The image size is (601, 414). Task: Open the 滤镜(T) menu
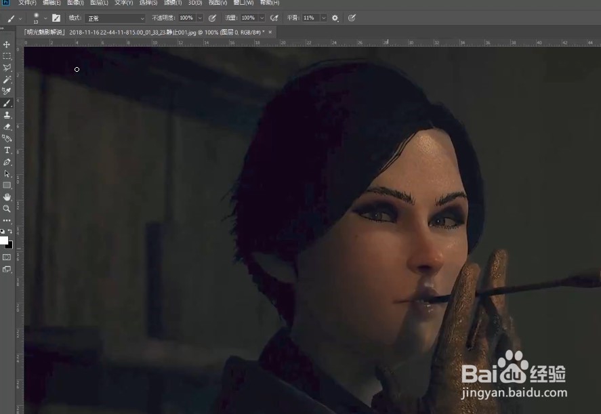click(173, 3)
